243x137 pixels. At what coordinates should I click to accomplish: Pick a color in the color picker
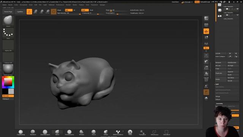pos(8,82)
